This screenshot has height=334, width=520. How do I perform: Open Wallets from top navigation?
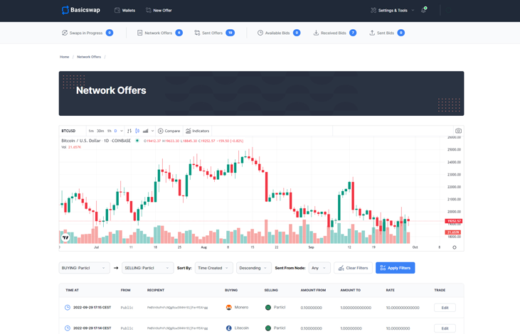tap(124, 10)
